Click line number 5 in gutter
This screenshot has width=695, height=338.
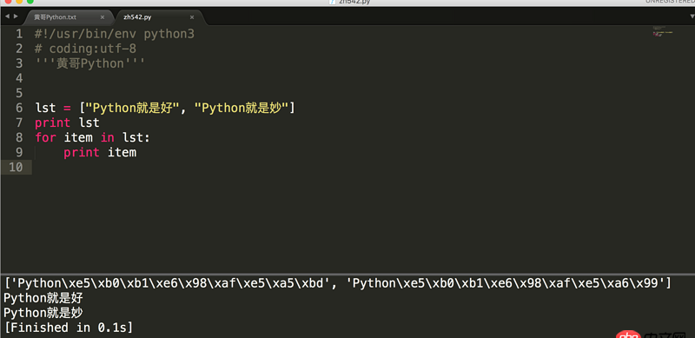[x=18, y=93]
